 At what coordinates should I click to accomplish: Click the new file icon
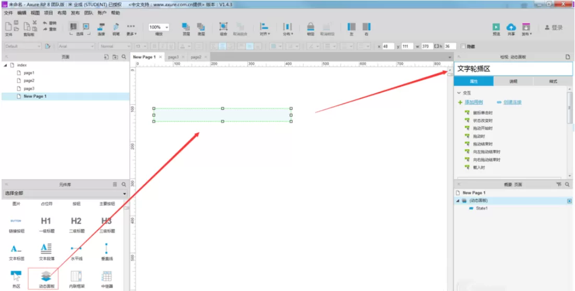pos(8,27)
